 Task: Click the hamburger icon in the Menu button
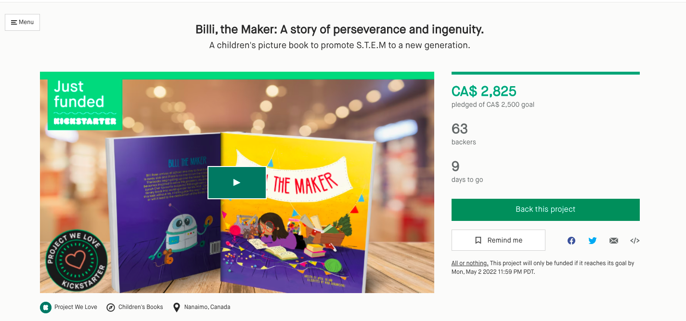click(13, 22)
